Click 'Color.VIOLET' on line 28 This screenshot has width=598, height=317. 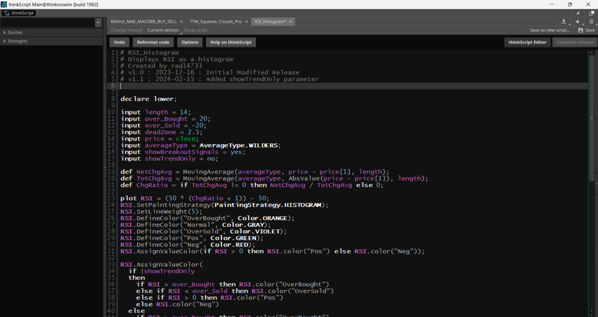click(x=255, y=231)
